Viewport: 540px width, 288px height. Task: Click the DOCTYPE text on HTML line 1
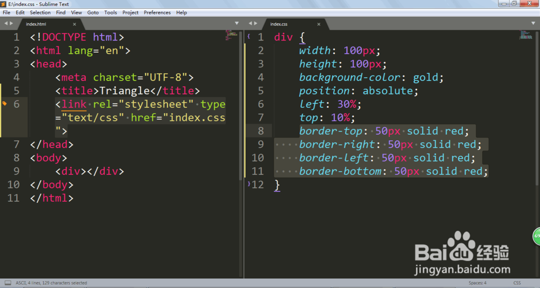64,37
